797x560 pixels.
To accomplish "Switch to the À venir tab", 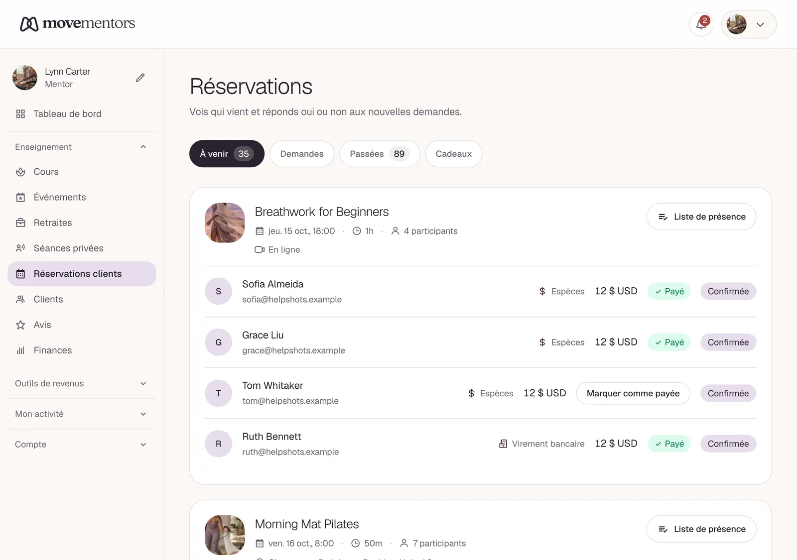I will click(x=227, y=154).
